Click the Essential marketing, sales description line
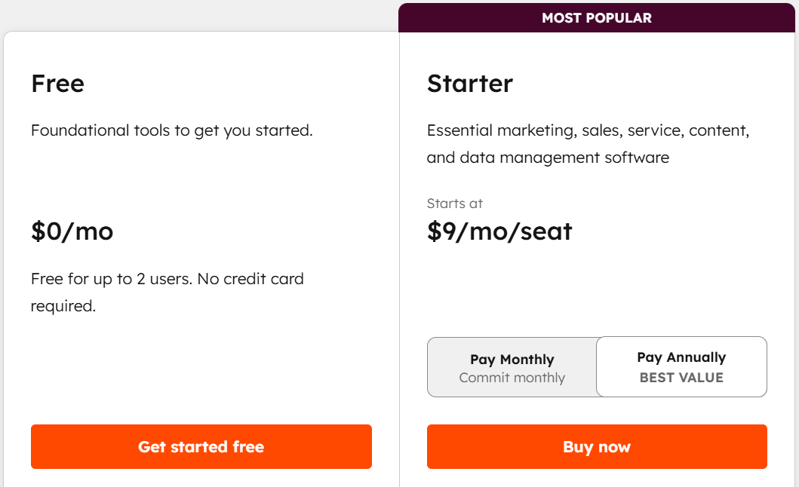 [x=588, y=130]
